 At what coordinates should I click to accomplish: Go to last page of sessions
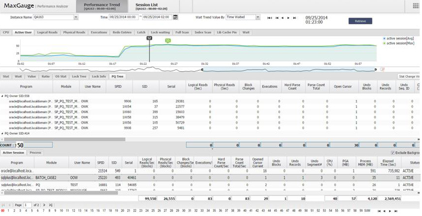(51, 205)
